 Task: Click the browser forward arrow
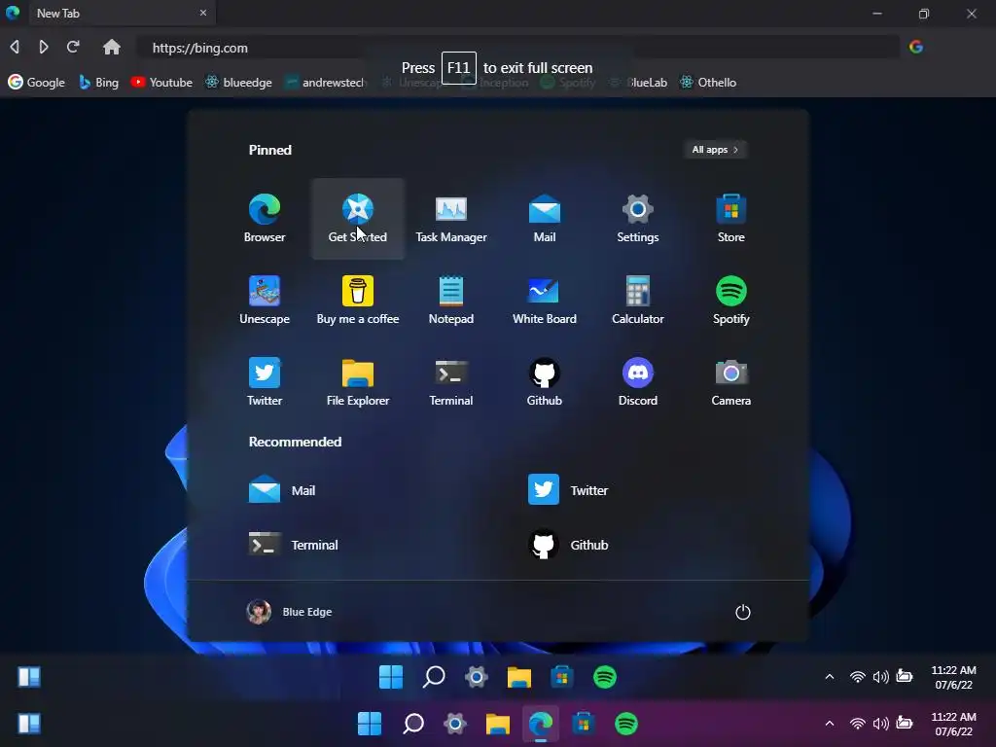point(43,47)
